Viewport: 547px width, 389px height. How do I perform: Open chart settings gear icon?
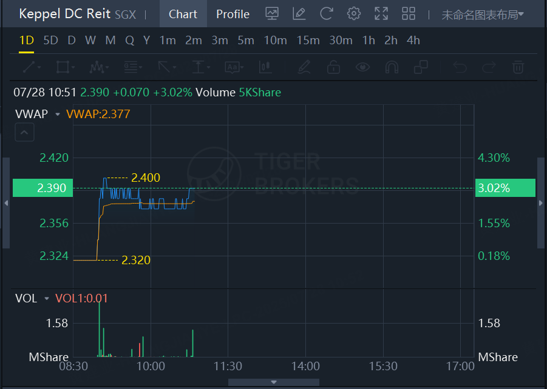tap(354, 14)
